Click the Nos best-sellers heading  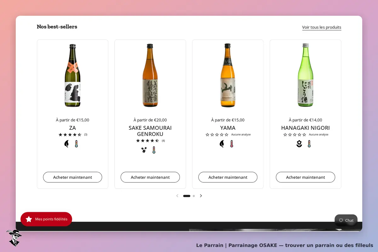pyautogui.click(x=57, y=27)
